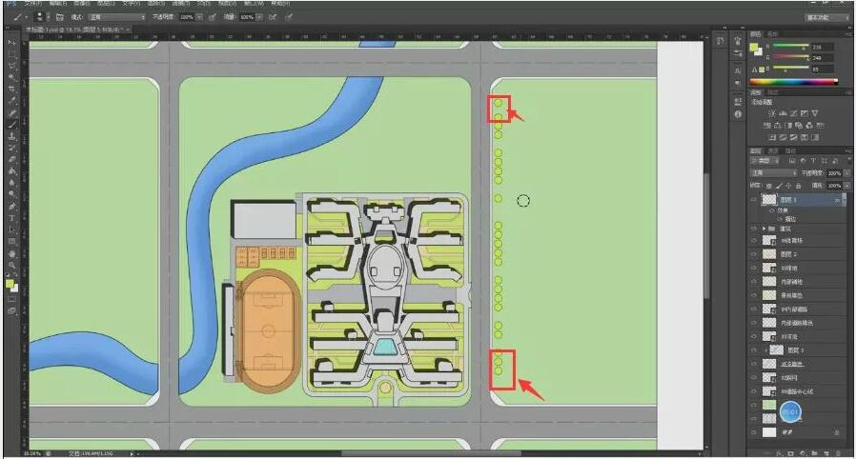Toggle lock transparent pixels
The width and height of the screenshot is (856, 459).
pyautogui.click(x=769, y=186)
